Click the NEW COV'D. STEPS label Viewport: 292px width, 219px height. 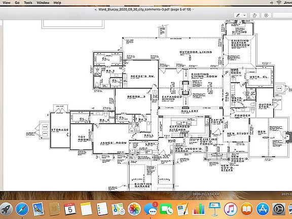pyautogui.click(x=227, y=168)
